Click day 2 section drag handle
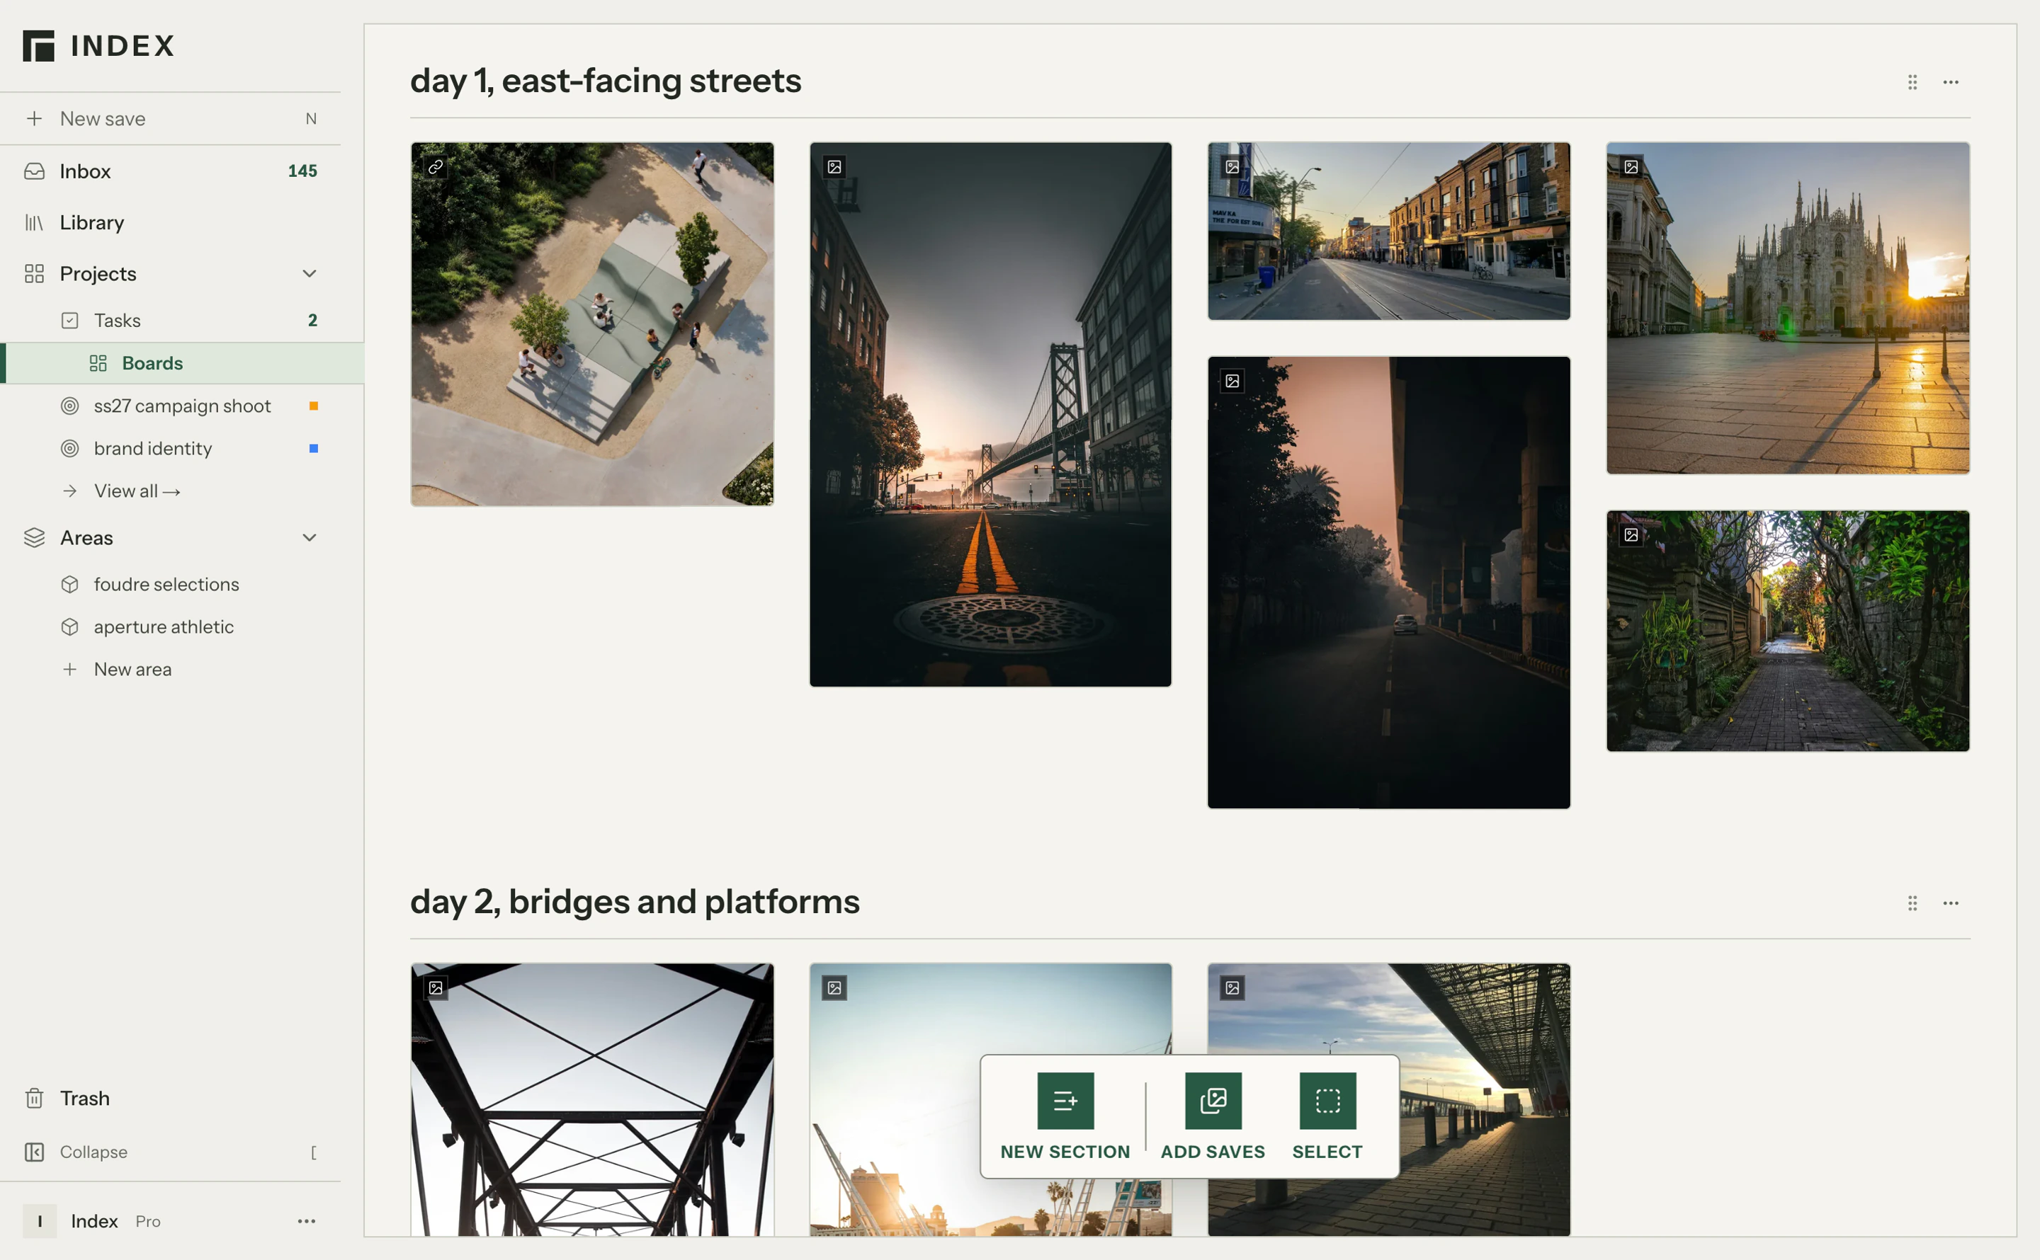This screenshot has height=1260, width=2040. pos(1912,903)
